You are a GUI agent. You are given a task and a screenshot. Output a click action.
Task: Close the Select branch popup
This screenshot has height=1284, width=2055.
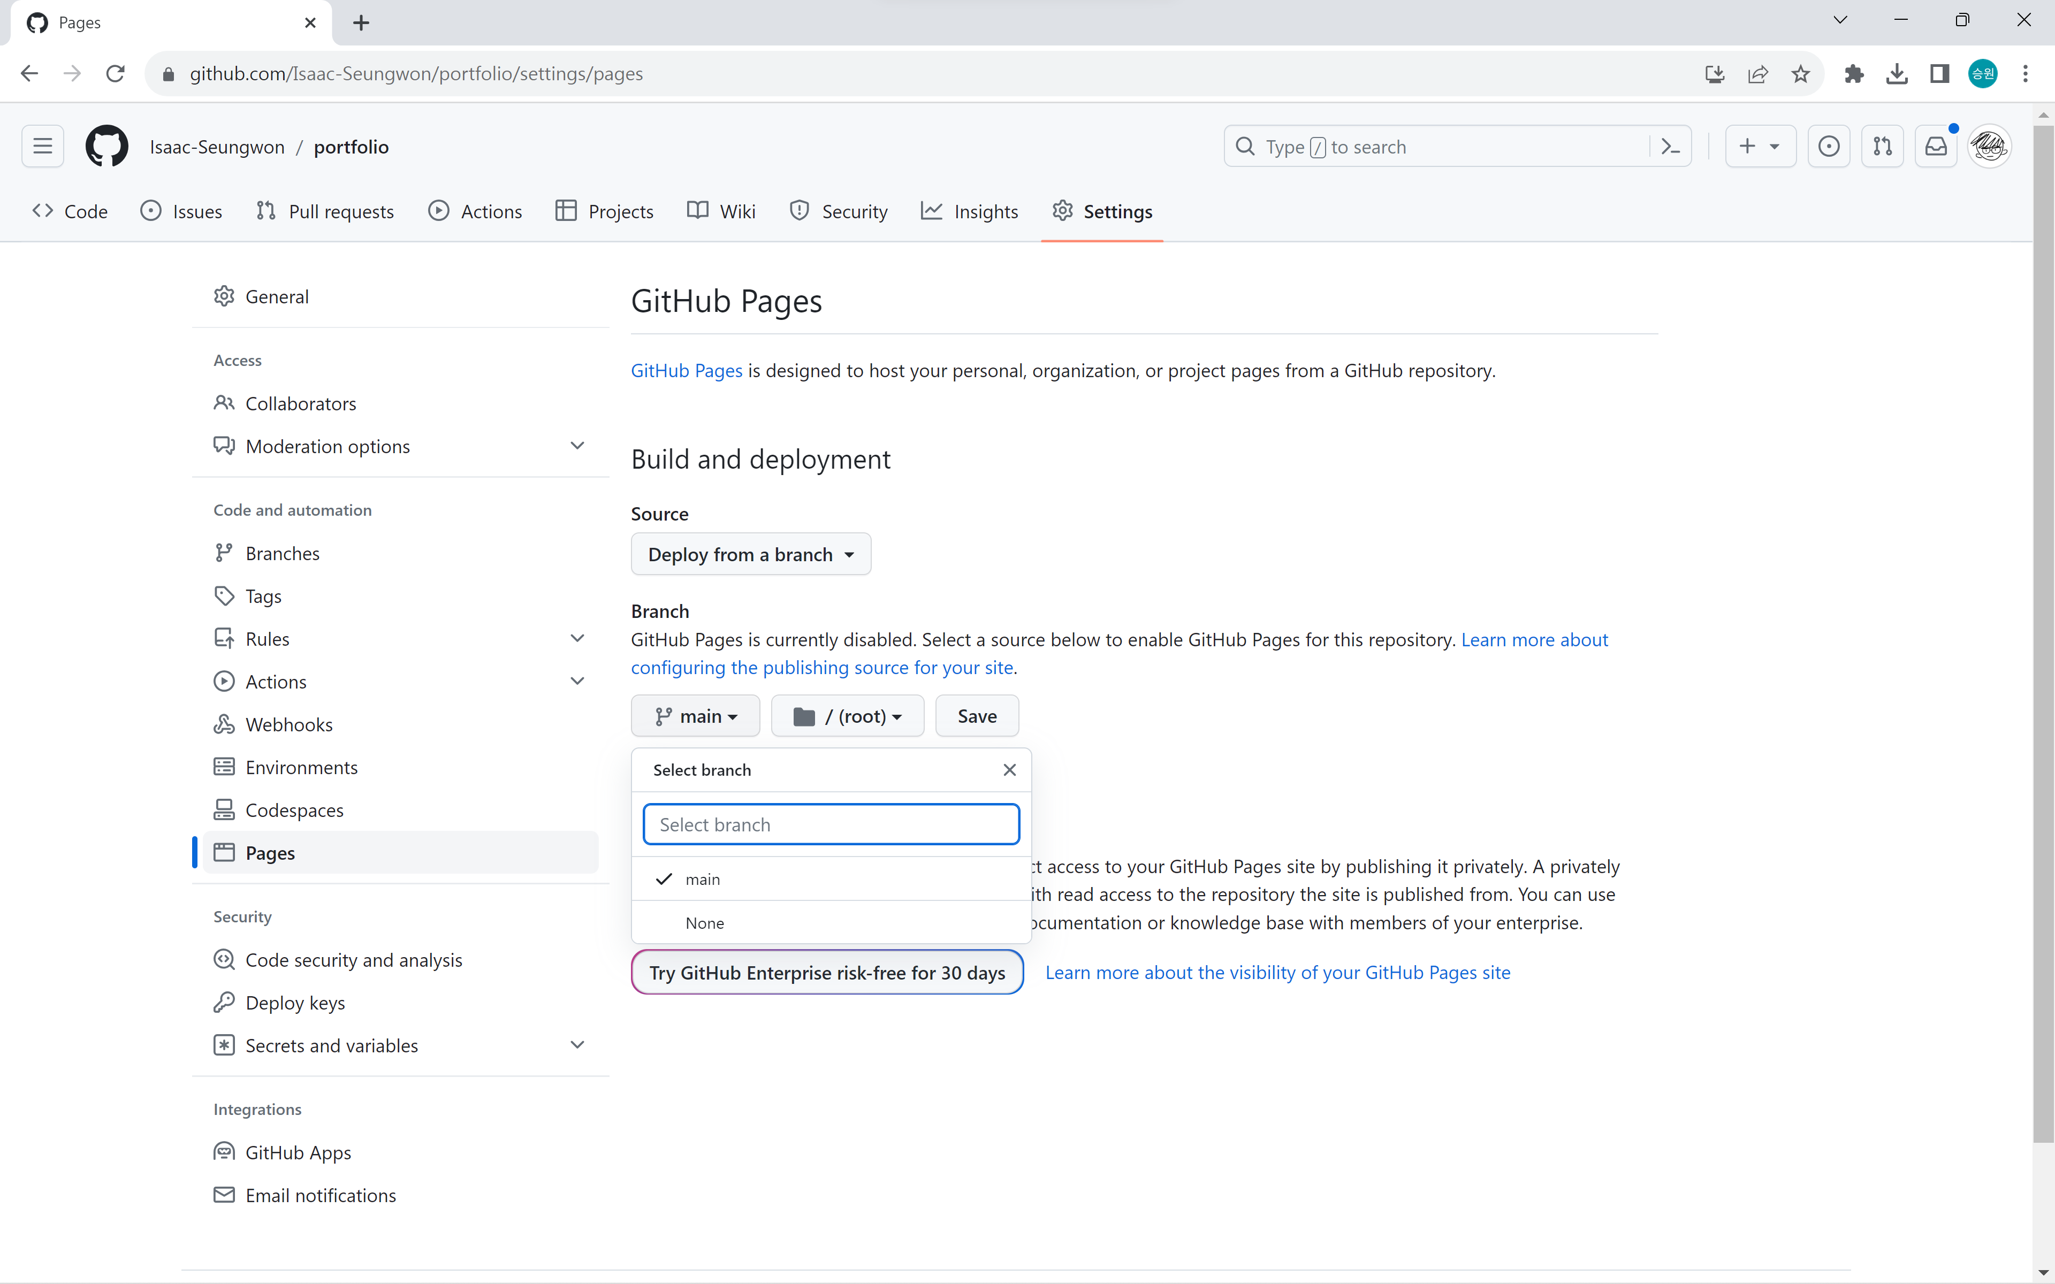pos(1009,769)
